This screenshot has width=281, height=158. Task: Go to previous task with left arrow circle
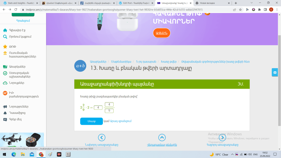[102, 138]
